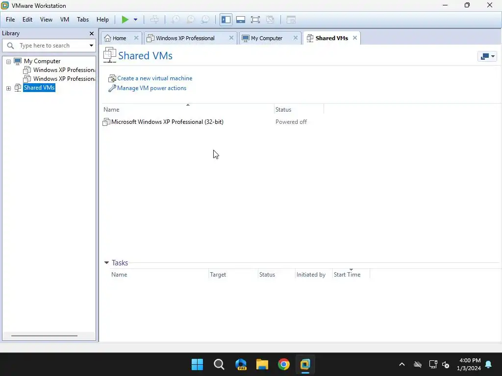The image size is (502, 376).
Task: Open the library search filter dropdown
Action: [91, 46]
